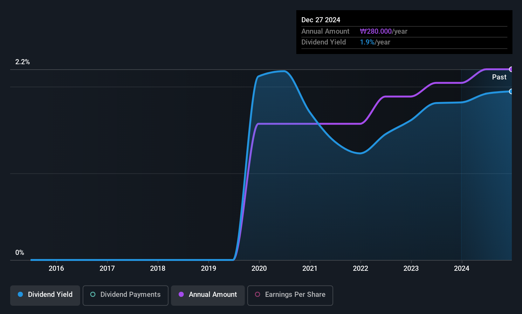This screenshot has width=522, height=314.
Task: Click the 2020 x-axis label
Action: tap(259, 268)
